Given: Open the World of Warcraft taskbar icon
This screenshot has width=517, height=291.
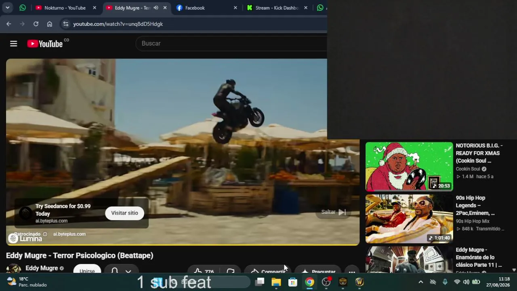Looking at the screenshot, I should [x=359, y=282].
